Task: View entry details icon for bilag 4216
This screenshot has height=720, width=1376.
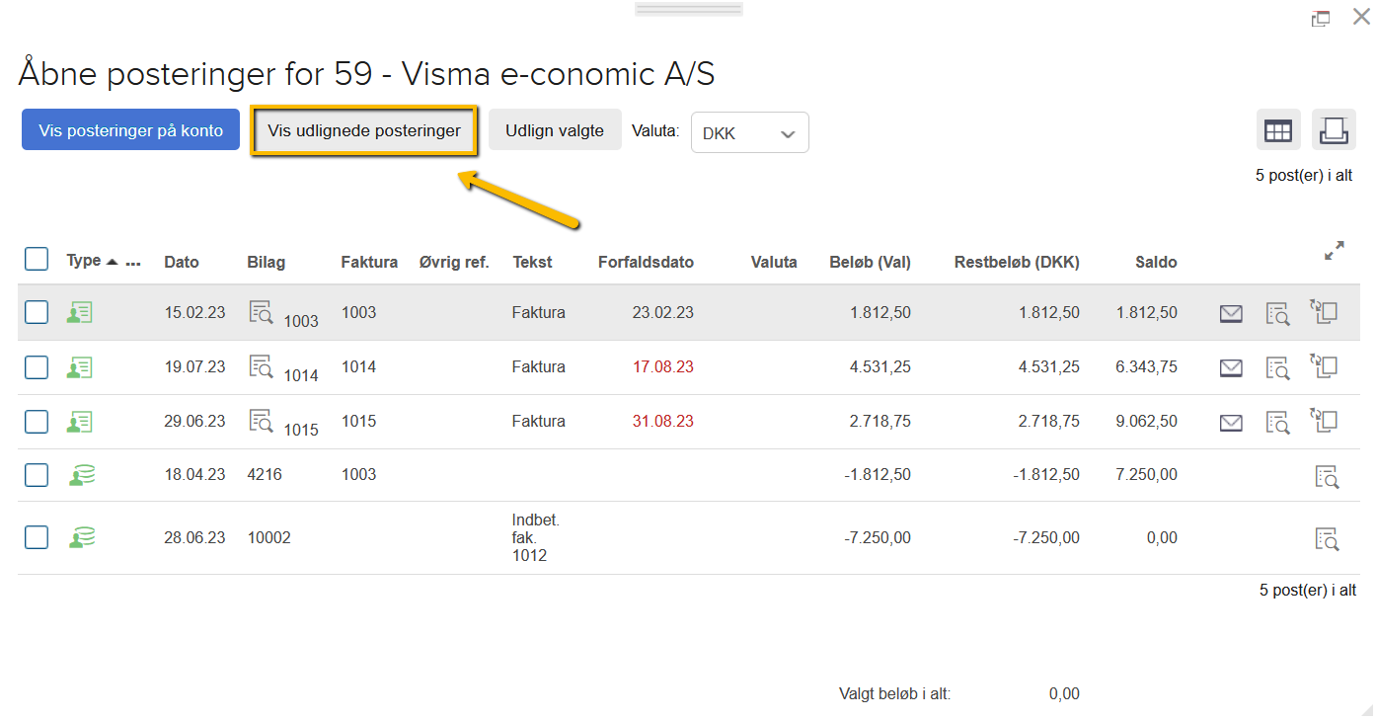Action: [1327, 476]
